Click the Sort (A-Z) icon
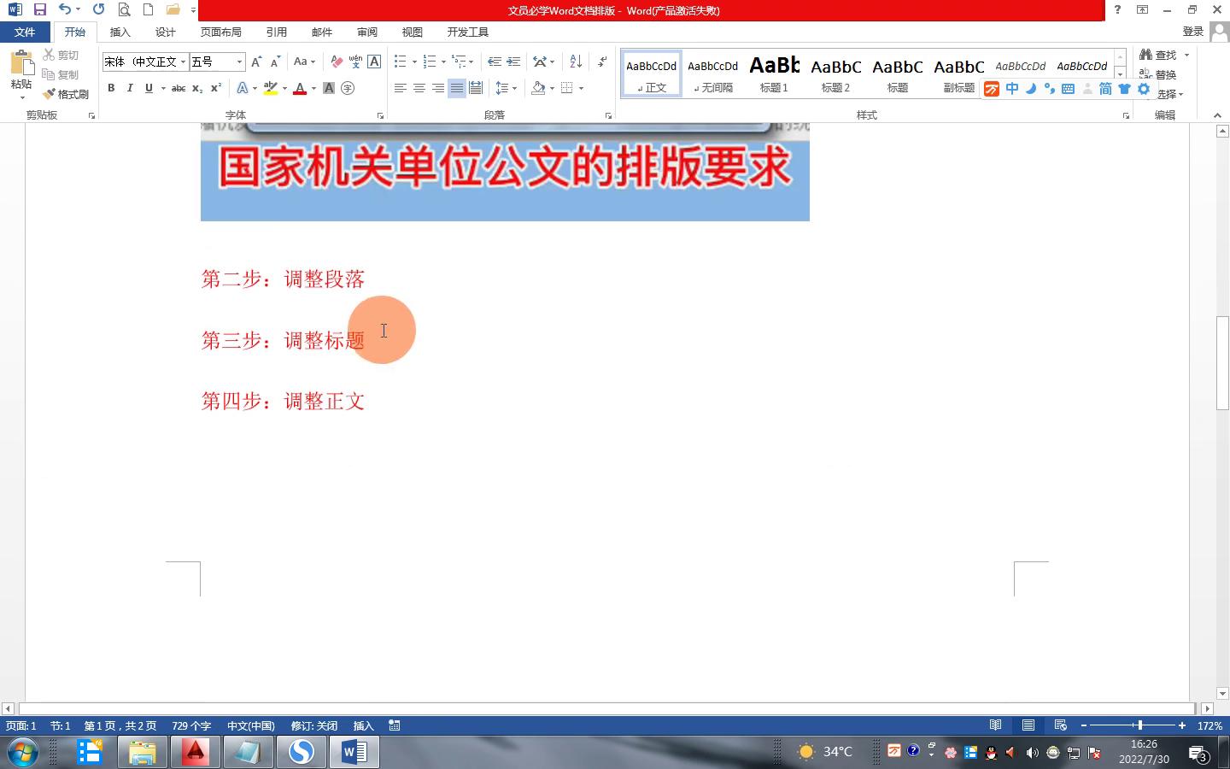The height and width of the screenshot is (769, 1230). click(576, 62)
